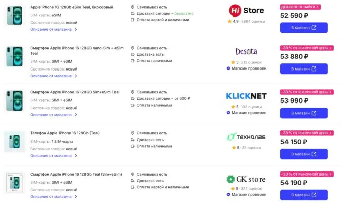Click the GK store logo

[245, 179]
